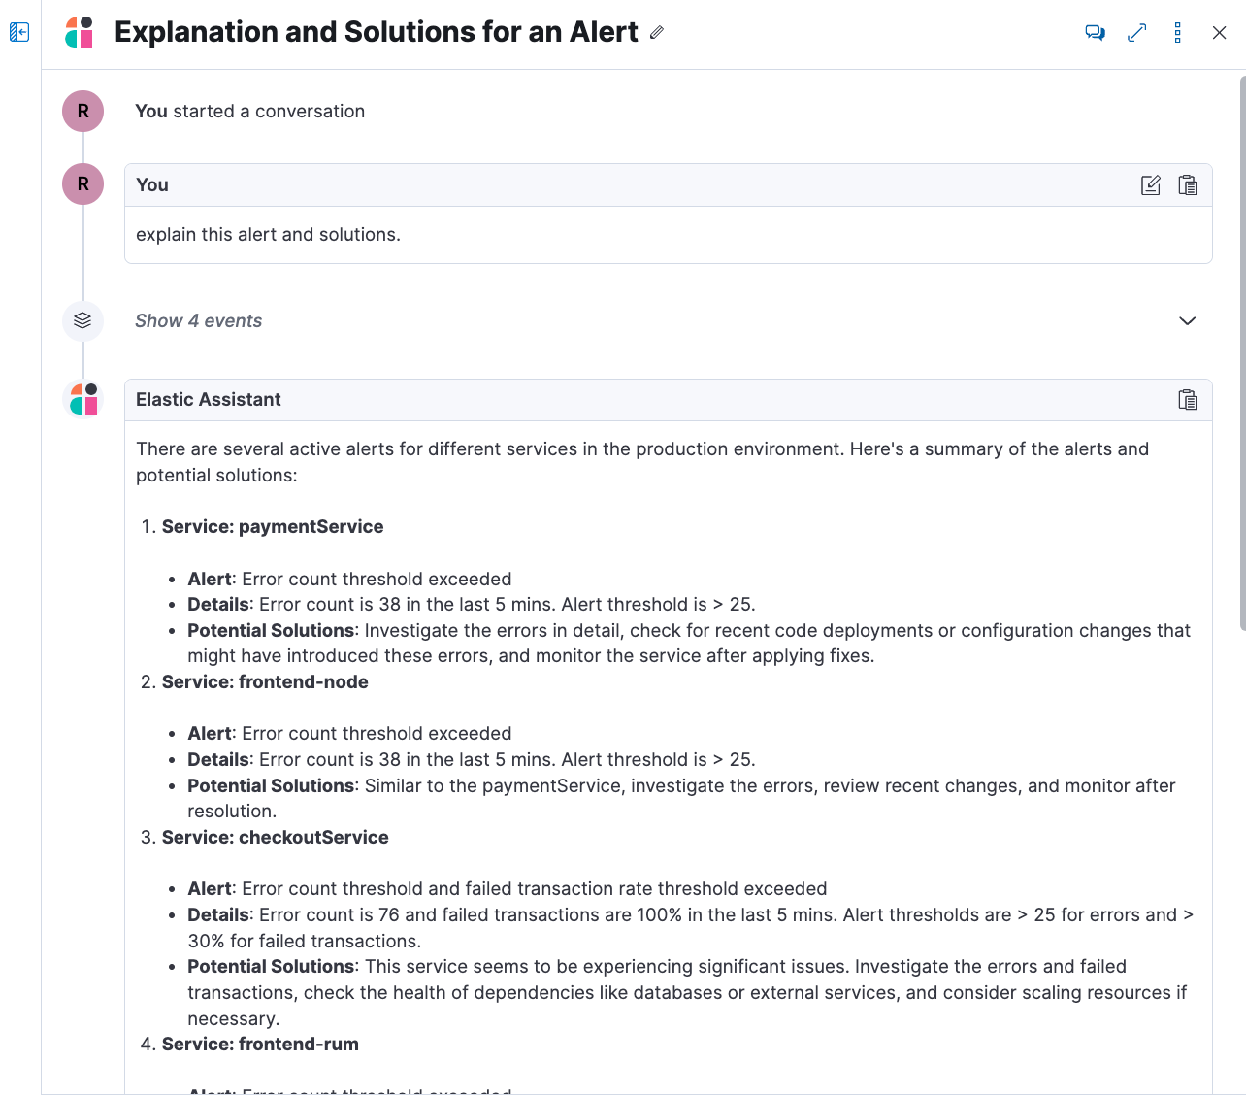Click the vertical scrollbar on the right
This screenshot has width=1246, height=1095.
[1242, 349]
